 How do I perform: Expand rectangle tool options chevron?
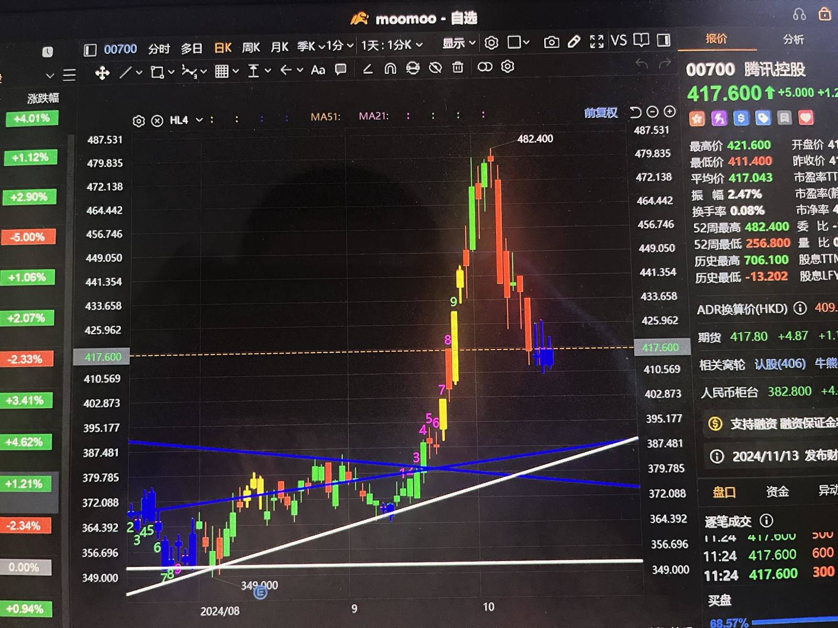coord(171,72)
